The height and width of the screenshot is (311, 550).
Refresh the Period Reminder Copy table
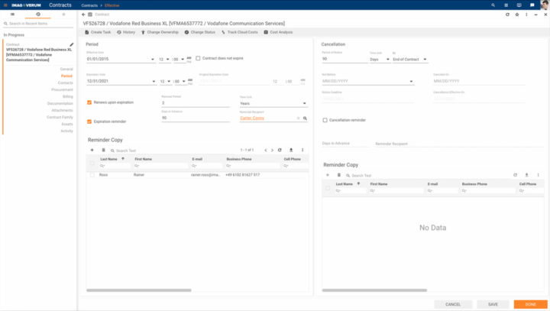coord(280,150)
